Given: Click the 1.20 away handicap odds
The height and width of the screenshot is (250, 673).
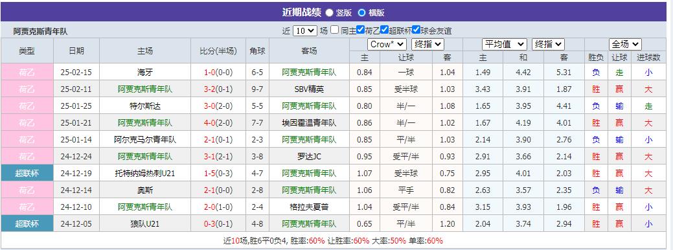Looking at the screenshot, I should (448, 224).
